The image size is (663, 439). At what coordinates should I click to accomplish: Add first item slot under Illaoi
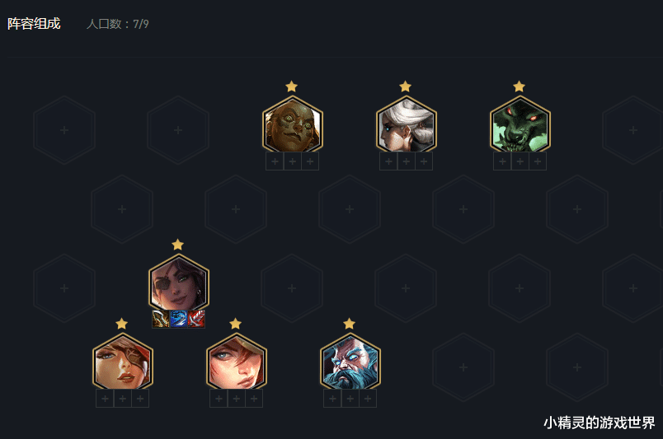point(275,161)
